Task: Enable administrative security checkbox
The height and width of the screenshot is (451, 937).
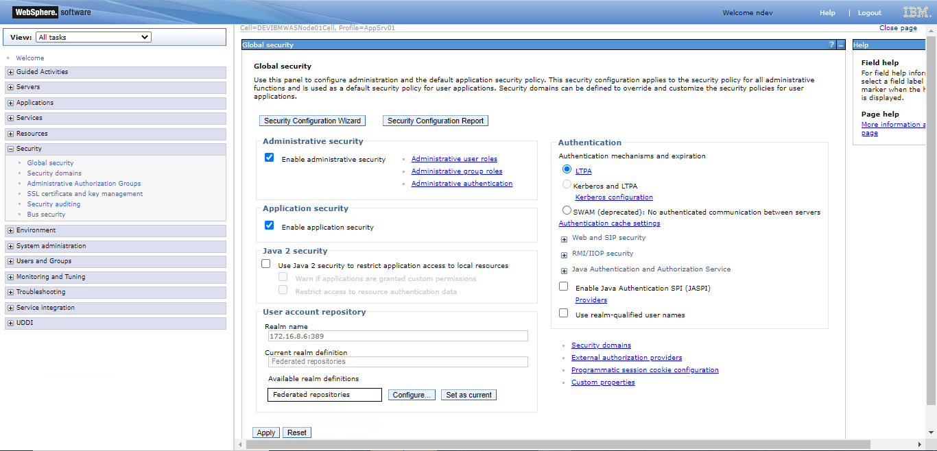Action: [269, 158]
